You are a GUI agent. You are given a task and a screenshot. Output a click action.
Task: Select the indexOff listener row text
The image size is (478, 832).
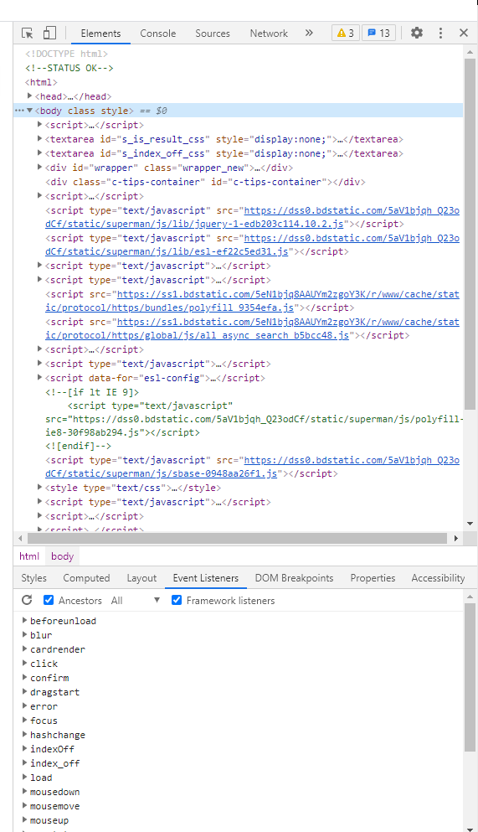(52, 749)
